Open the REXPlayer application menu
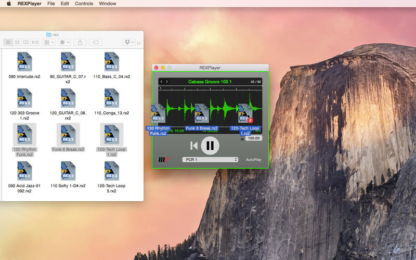 30,4
